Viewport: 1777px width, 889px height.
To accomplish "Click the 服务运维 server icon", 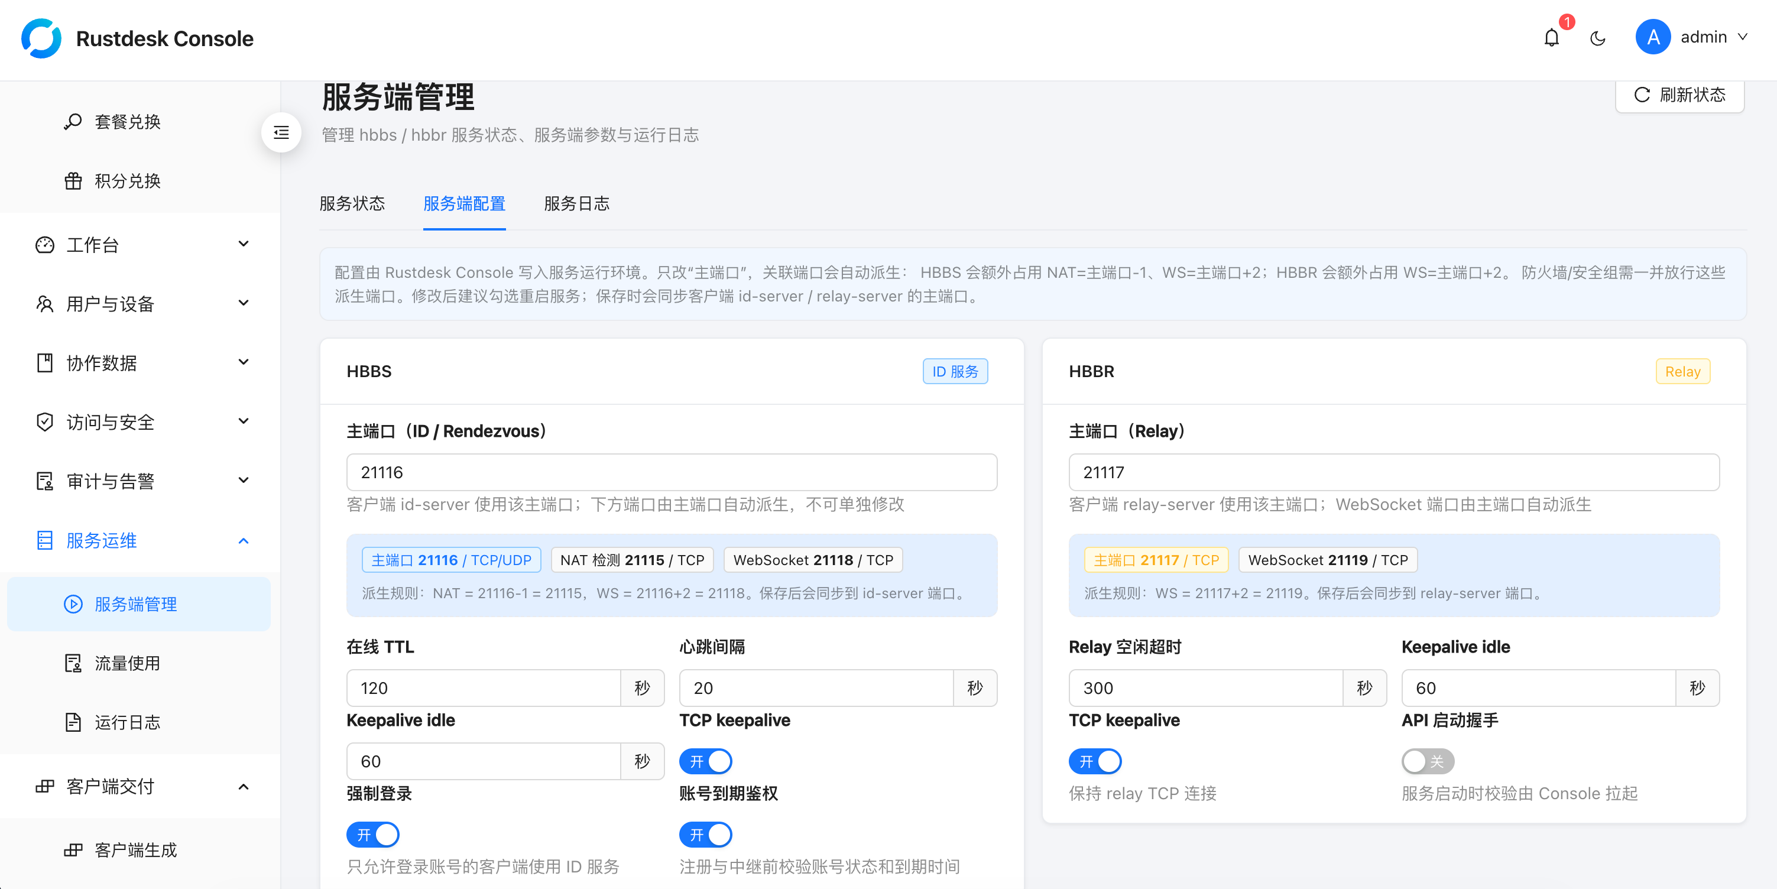I will point(45,541).
